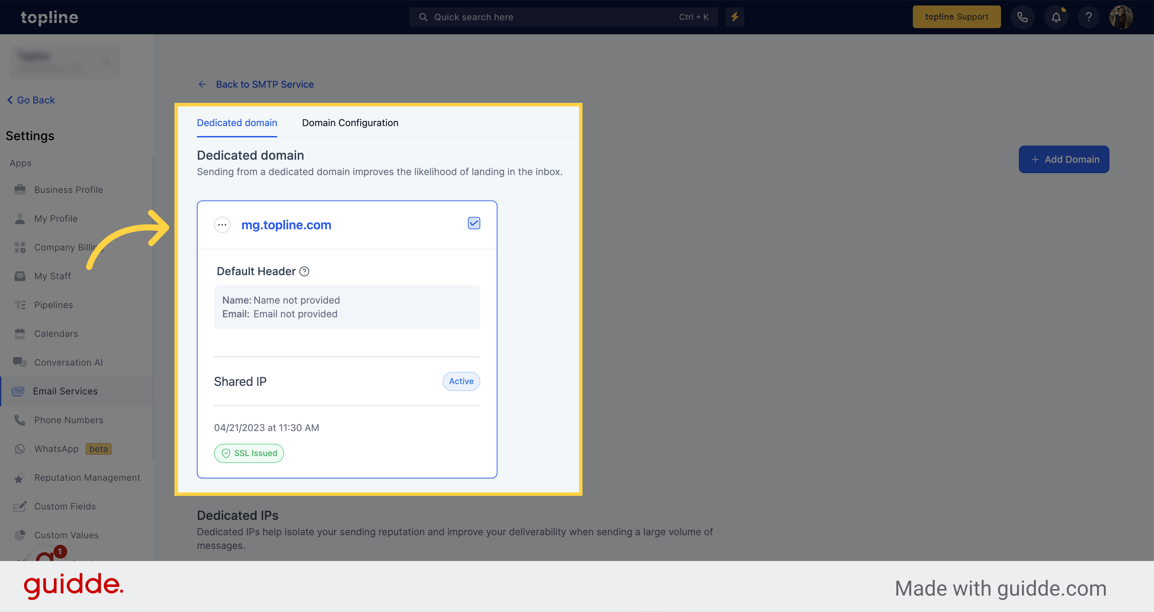This screenshot has height=612, width=1154.
Task: Open the notifications bell
Action: (x=1056, y=17)
